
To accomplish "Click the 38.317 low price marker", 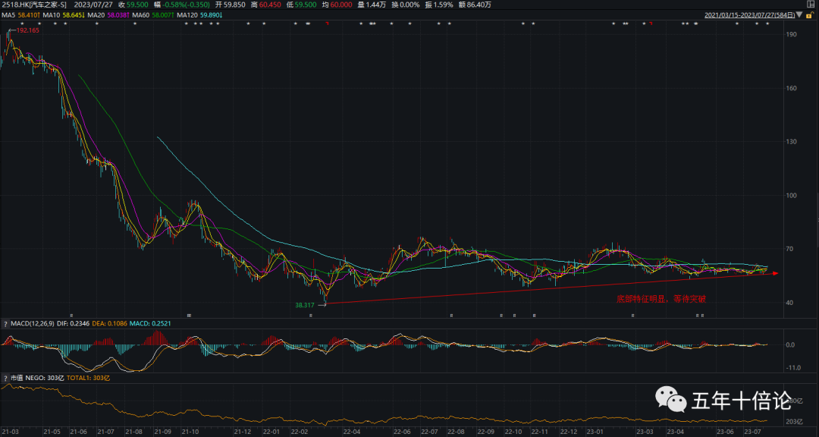I will 305,304.
